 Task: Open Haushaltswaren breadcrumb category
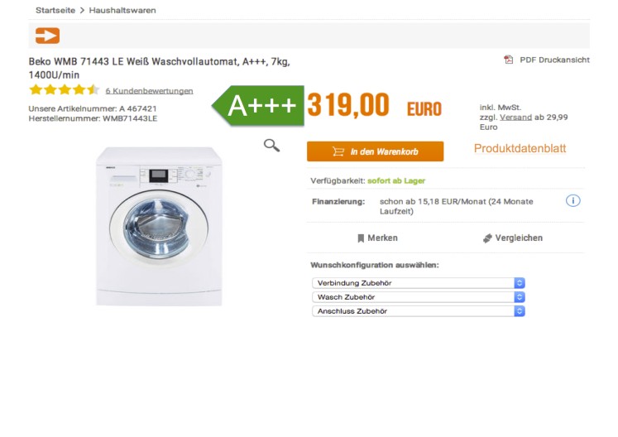122,11
